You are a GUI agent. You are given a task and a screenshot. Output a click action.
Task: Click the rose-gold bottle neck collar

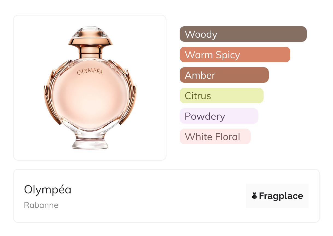click(90, 51)
